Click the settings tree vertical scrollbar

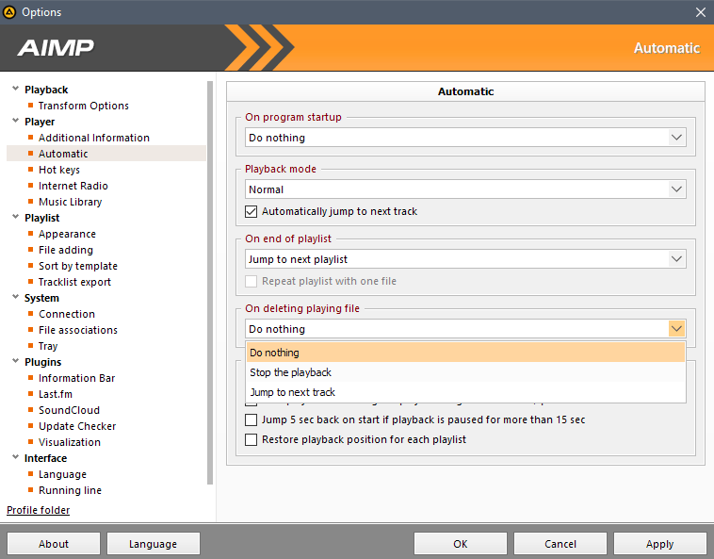coord(210,283)
